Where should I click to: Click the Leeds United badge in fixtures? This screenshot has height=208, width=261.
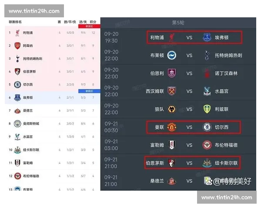tap(207, 109)
